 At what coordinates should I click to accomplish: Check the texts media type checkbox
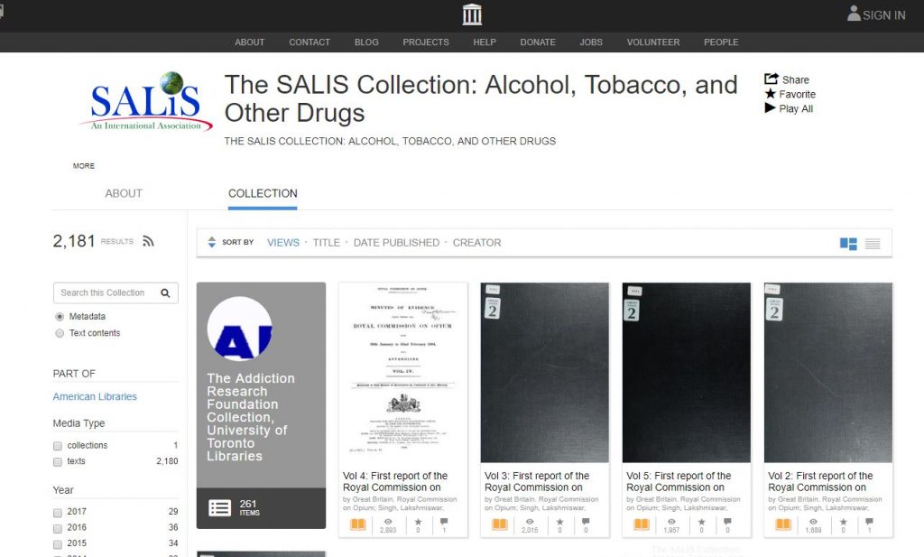[x=58, y=462]
